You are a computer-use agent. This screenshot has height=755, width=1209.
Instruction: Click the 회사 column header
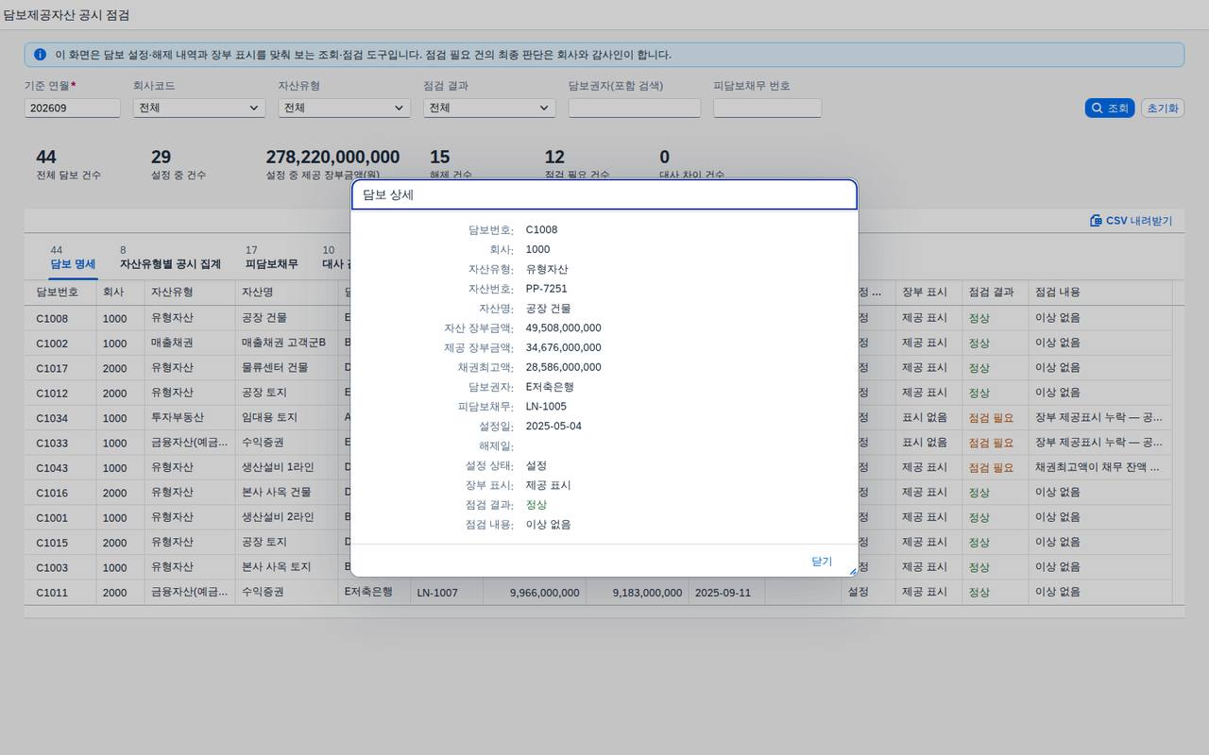pyautogui.click(x=120, y=293)
